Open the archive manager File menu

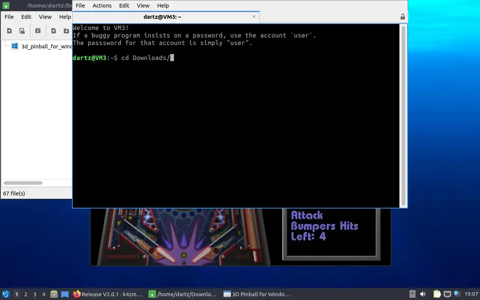click(9, 16)
